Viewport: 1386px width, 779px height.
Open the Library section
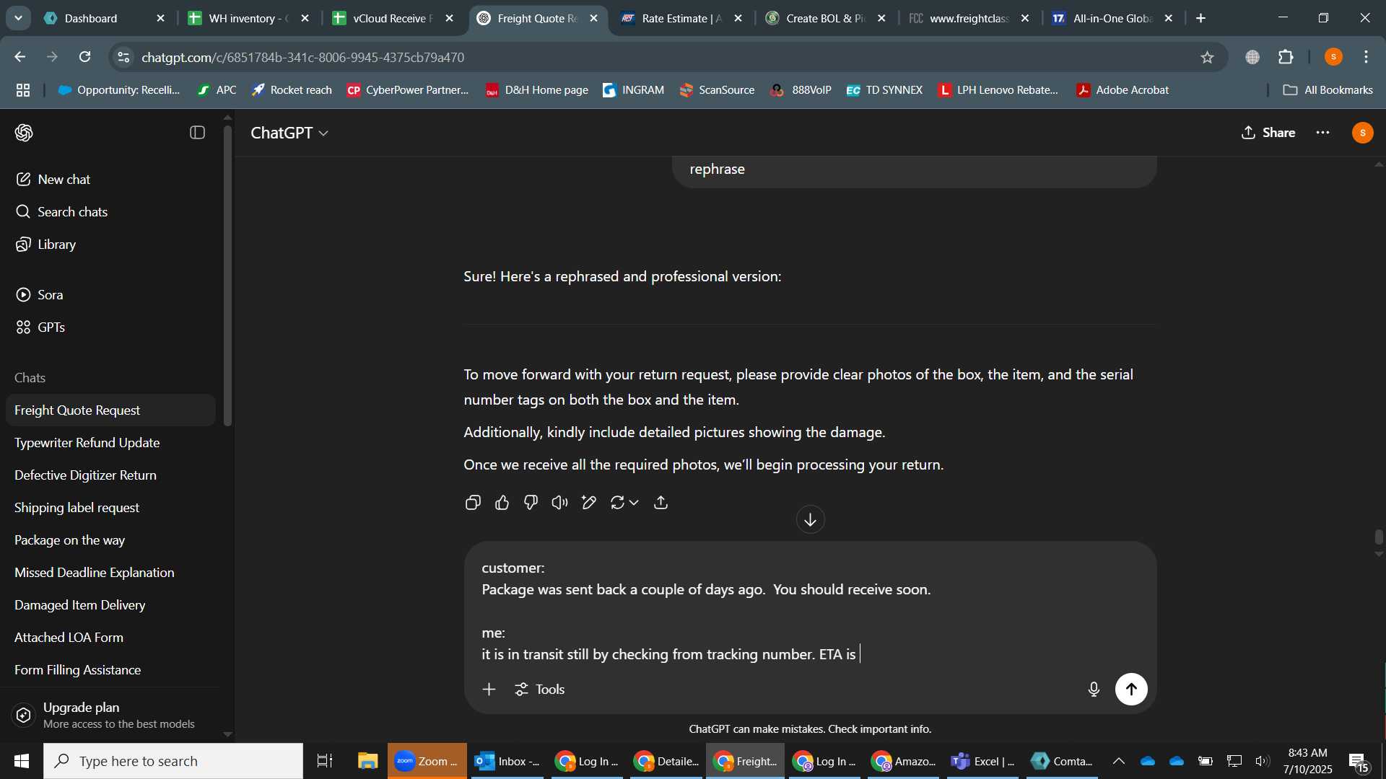(111, 244)
